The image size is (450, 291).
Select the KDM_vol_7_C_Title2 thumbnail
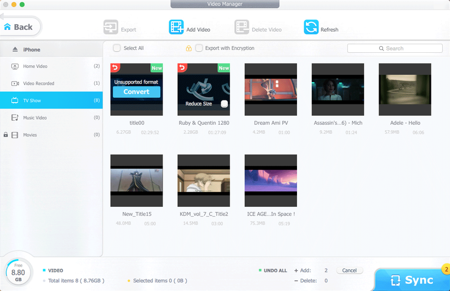coord(204,181)
